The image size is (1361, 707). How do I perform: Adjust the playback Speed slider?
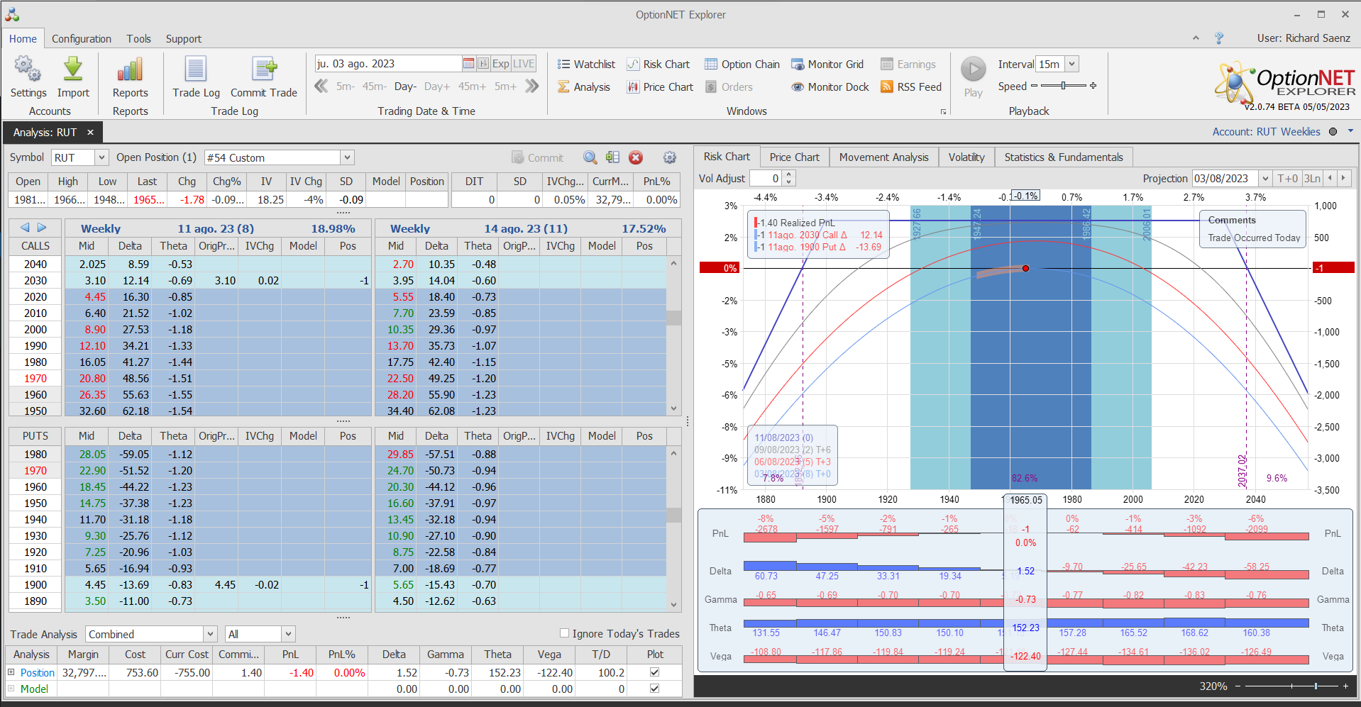[1063, 86]
